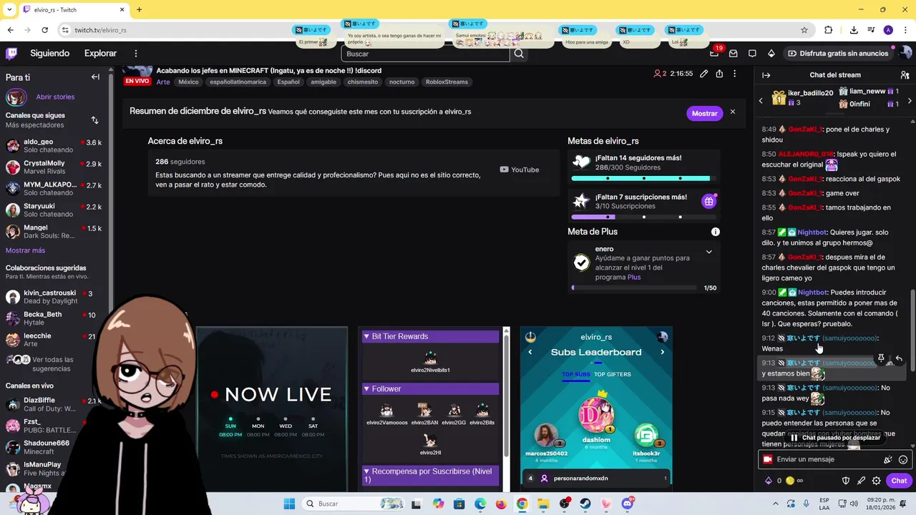
Task: Click the Meta de Plus info icon
Action: click(x=715, y=232)
